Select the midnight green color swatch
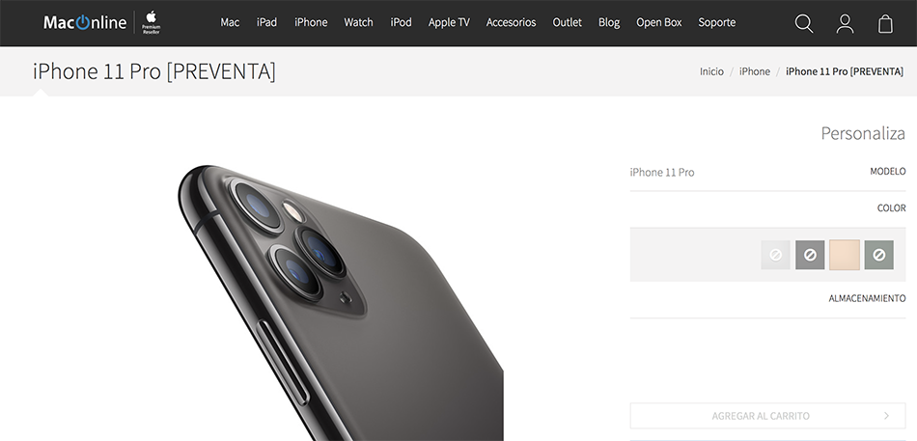The image size is (917, 441). point(879,255)
